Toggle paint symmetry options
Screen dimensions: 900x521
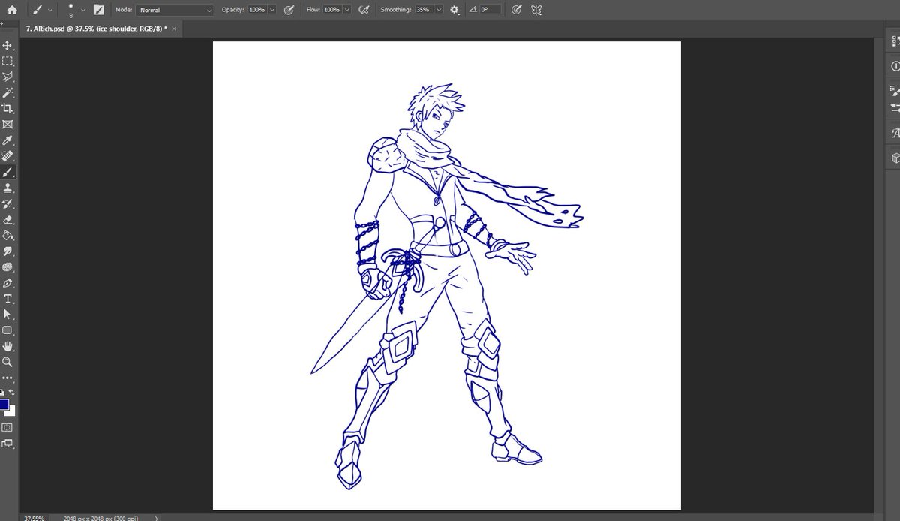tap(535, 10)
